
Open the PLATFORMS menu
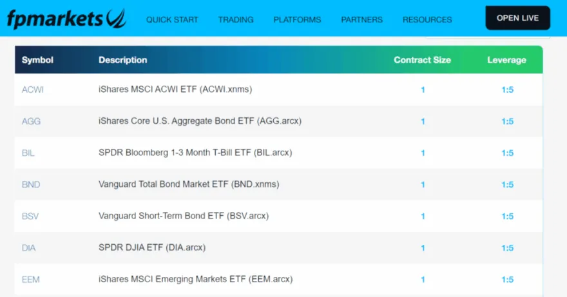pos(297,20)
